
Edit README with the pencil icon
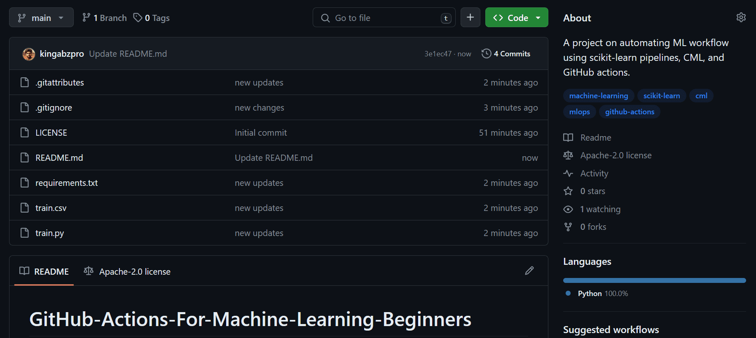coord(529,271)
